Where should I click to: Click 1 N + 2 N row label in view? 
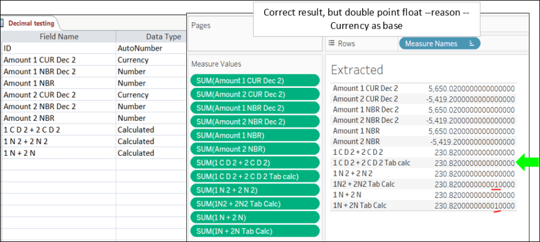click(347, 195)
